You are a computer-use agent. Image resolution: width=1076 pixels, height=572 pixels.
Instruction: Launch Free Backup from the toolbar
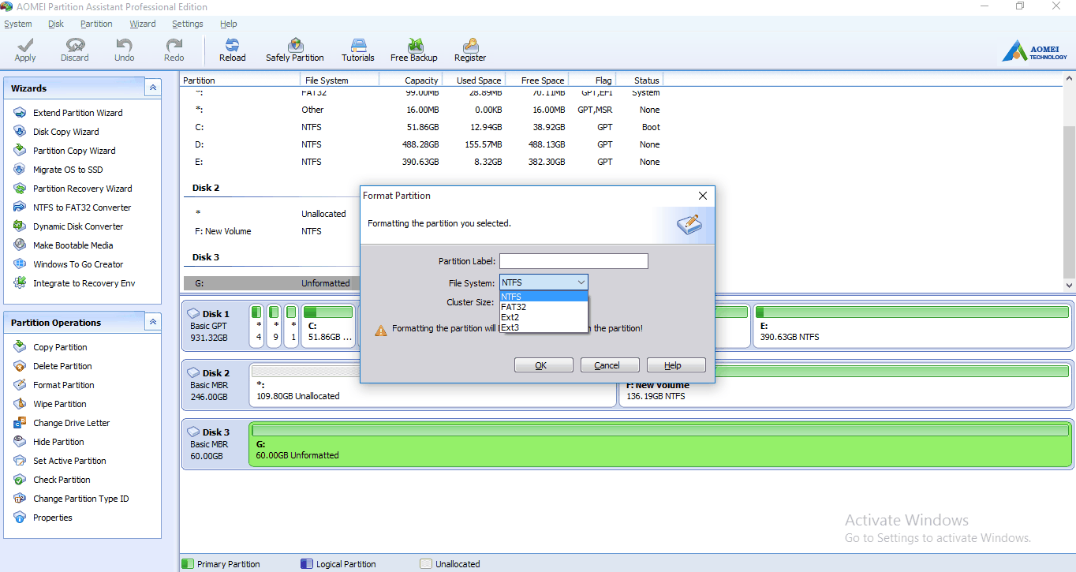tap(414, 50)
